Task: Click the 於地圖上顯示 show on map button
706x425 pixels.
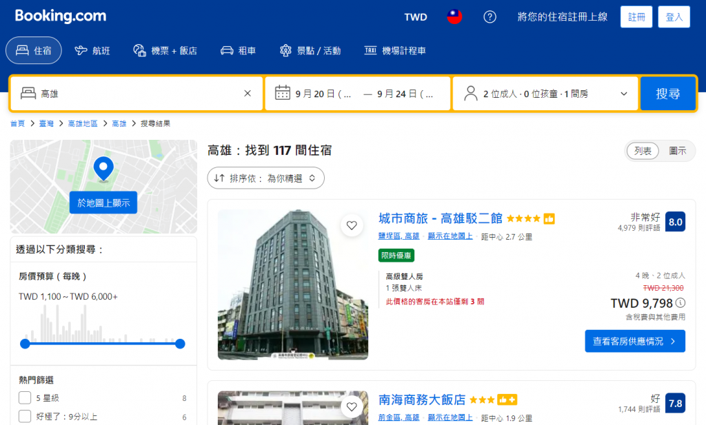Action: [103, 203]
